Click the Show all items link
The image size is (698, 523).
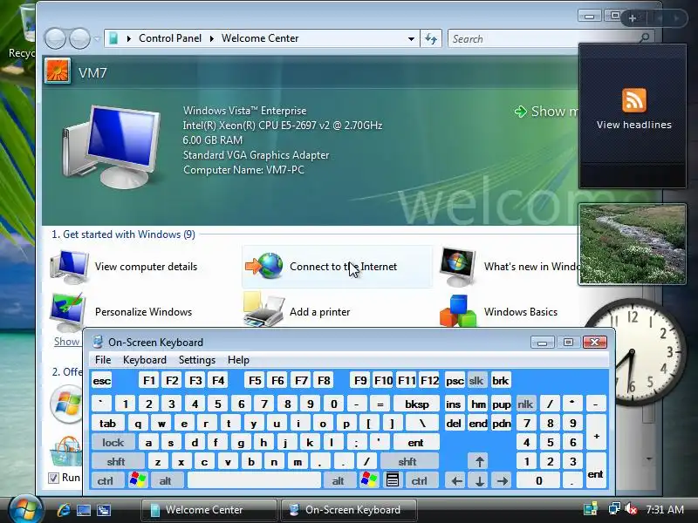pyautogui.click(x=67, y=342)
